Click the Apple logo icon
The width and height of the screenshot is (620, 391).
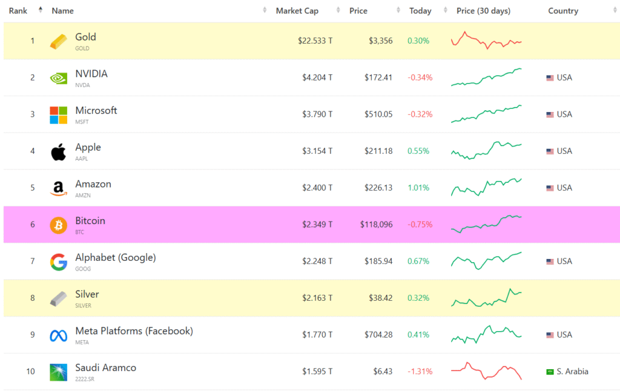tap(59, 152)
